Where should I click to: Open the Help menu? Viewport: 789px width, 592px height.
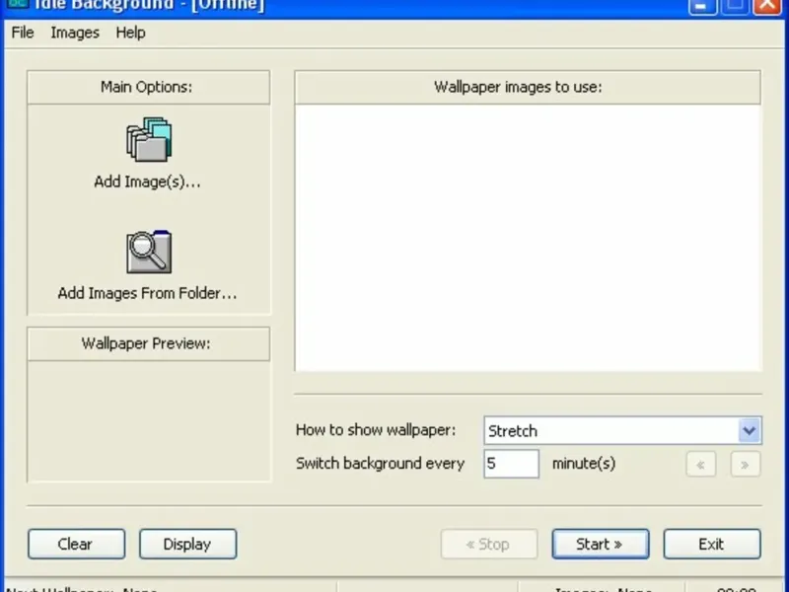(x=130, y=33)
